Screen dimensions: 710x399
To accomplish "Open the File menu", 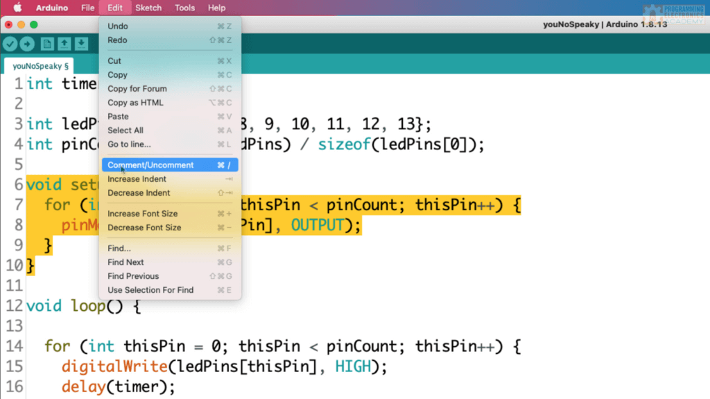I will pos(87,8).
